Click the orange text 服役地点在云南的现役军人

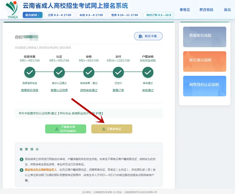[41, 170]
